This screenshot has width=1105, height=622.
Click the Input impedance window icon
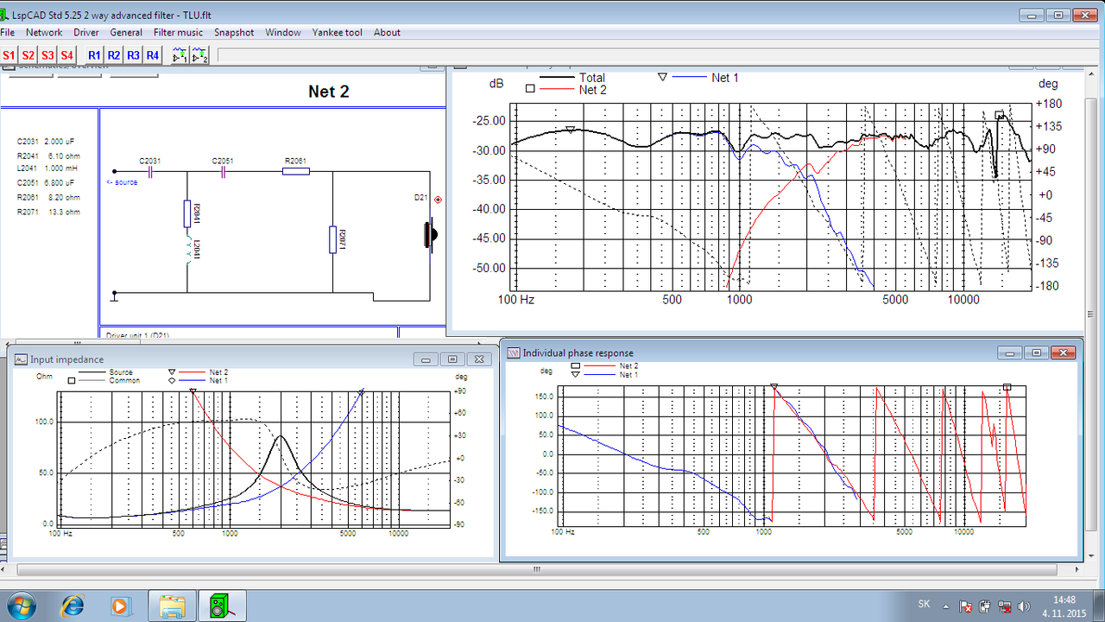pos(21,359)
